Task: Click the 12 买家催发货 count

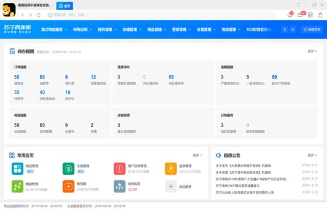Action: pos(93,77)
